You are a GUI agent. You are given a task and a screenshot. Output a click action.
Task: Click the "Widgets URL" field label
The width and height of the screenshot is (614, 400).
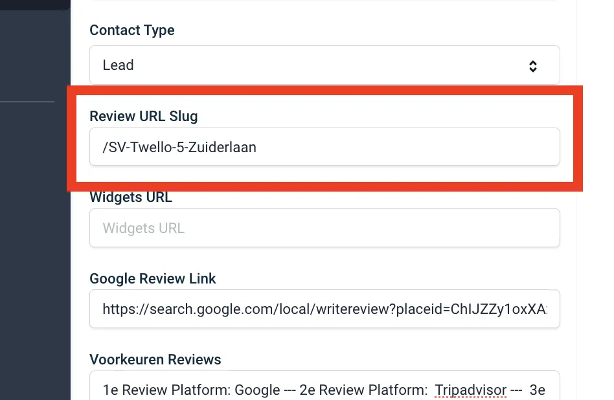pos(131,197)
